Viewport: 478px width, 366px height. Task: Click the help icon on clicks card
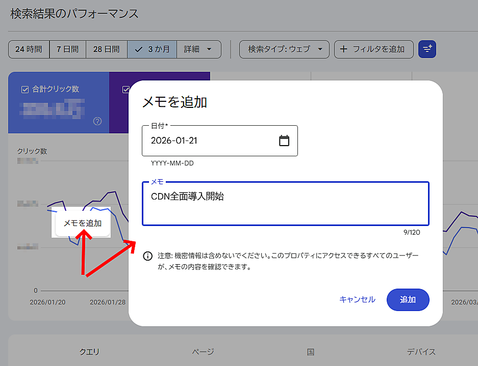(97, 121)
